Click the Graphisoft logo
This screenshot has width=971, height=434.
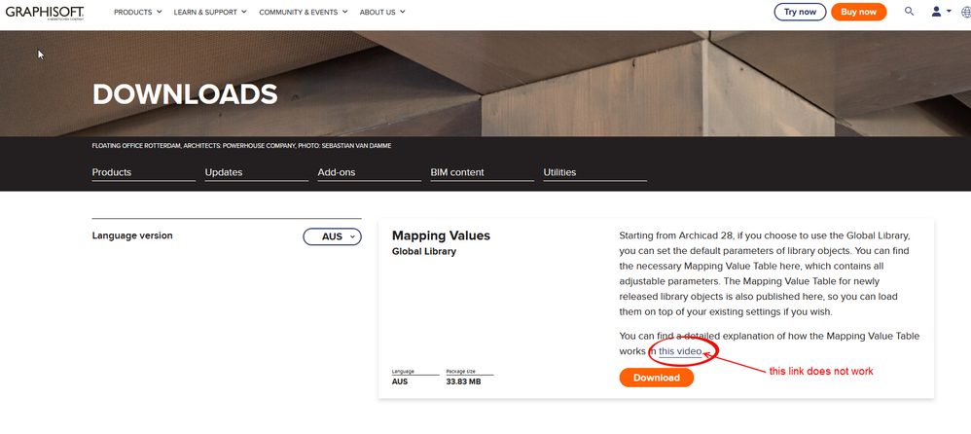tap(45, 13)
